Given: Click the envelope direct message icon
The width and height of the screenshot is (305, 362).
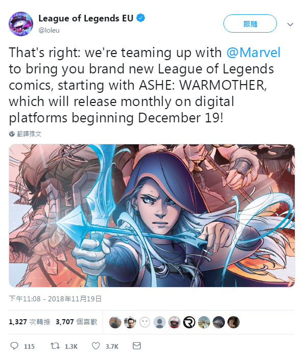Looking at the screenshot, I should (137, 346).
